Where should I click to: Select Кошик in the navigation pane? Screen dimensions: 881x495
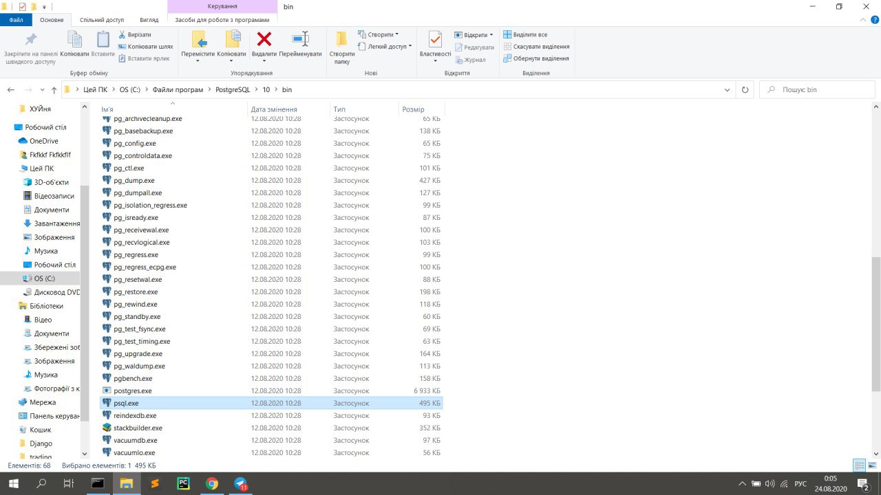coord(40,430)
